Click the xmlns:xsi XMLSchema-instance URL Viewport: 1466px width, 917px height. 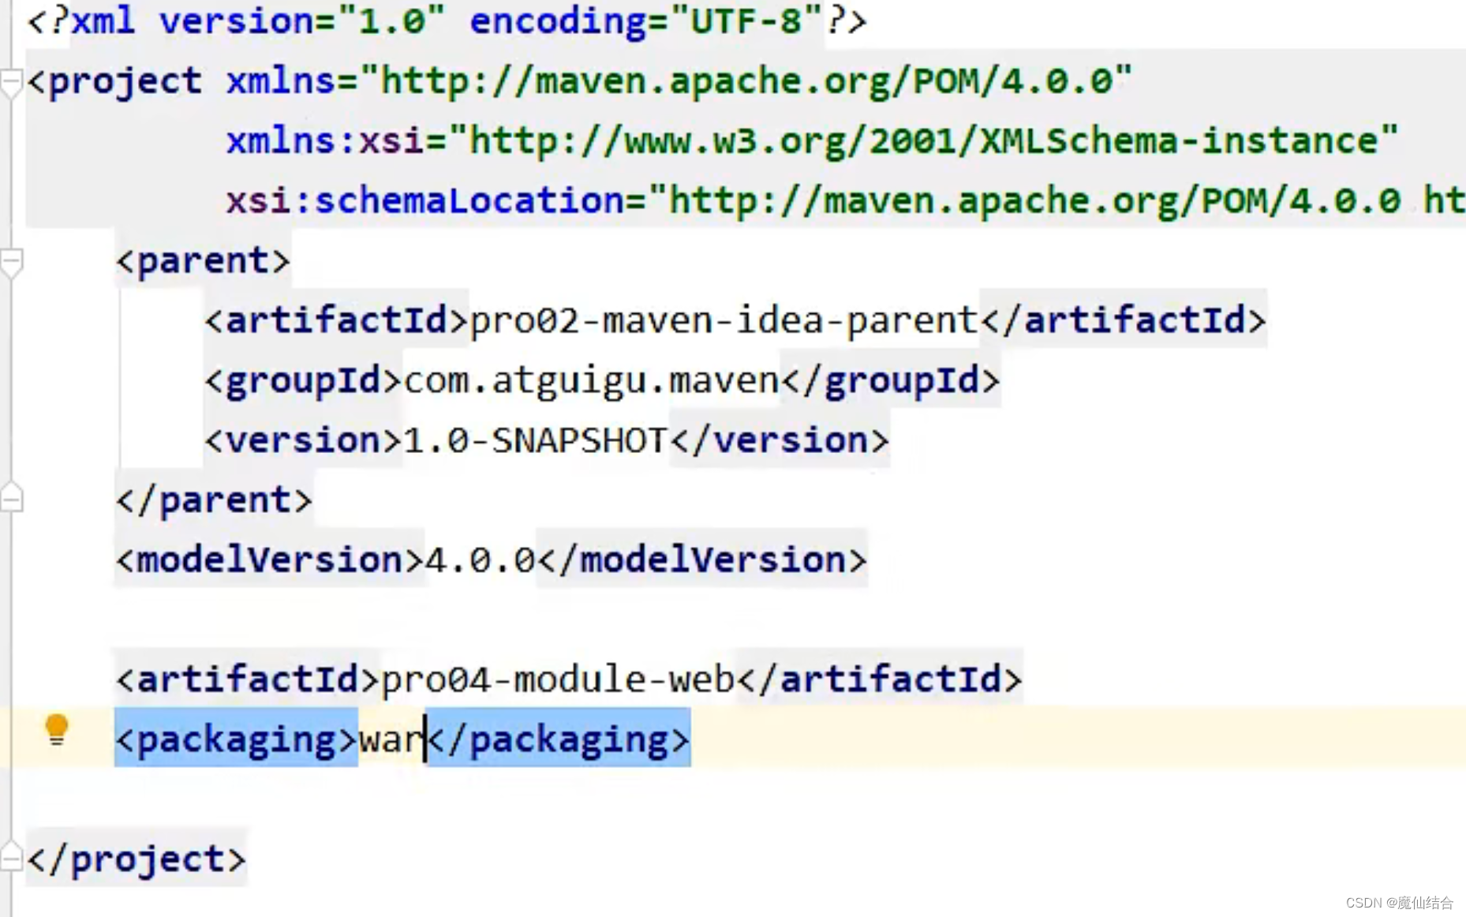(x=923, y=141)
